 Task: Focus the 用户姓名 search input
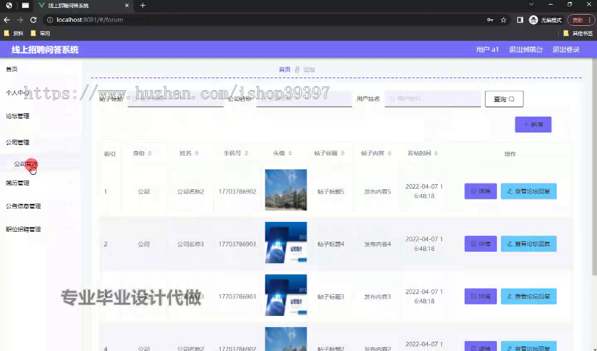tap(432, 99)
